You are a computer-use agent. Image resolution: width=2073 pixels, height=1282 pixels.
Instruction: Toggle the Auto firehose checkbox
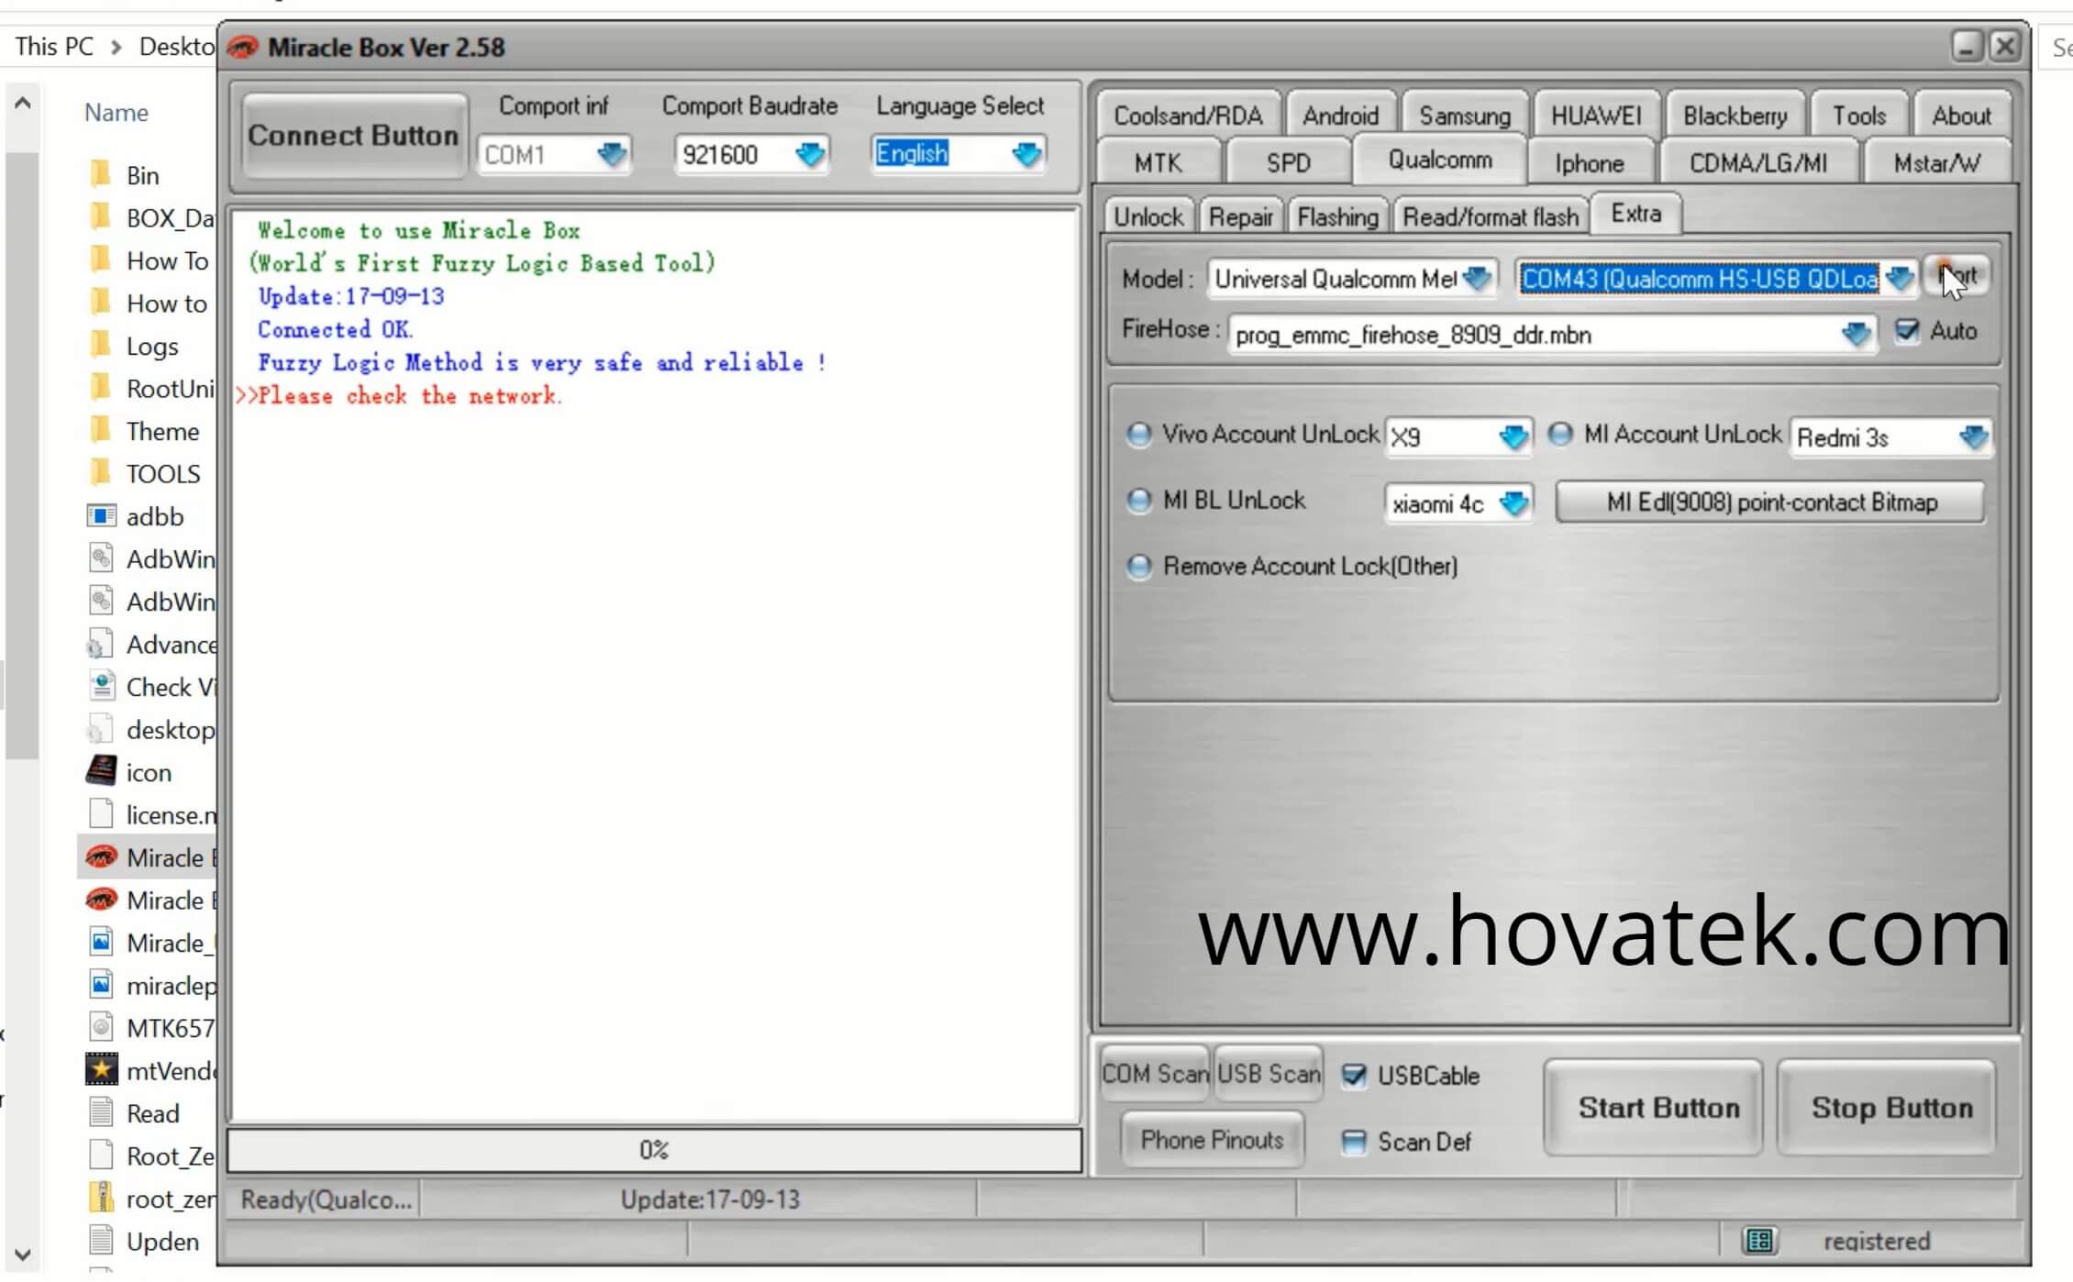(1907, 330)
